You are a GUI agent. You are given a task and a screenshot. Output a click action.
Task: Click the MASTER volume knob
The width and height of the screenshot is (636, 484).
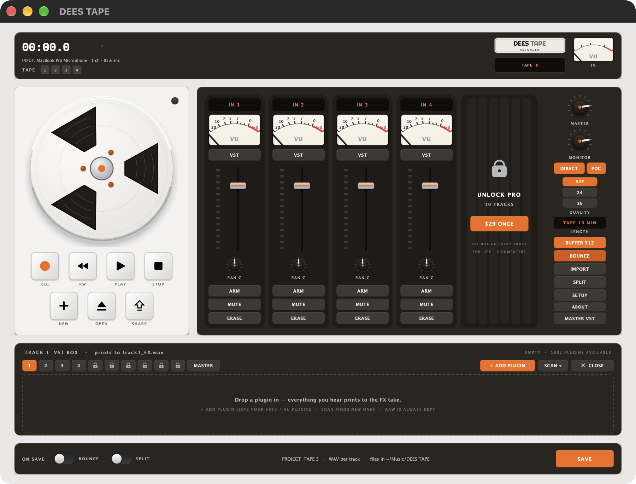(579, 107)
